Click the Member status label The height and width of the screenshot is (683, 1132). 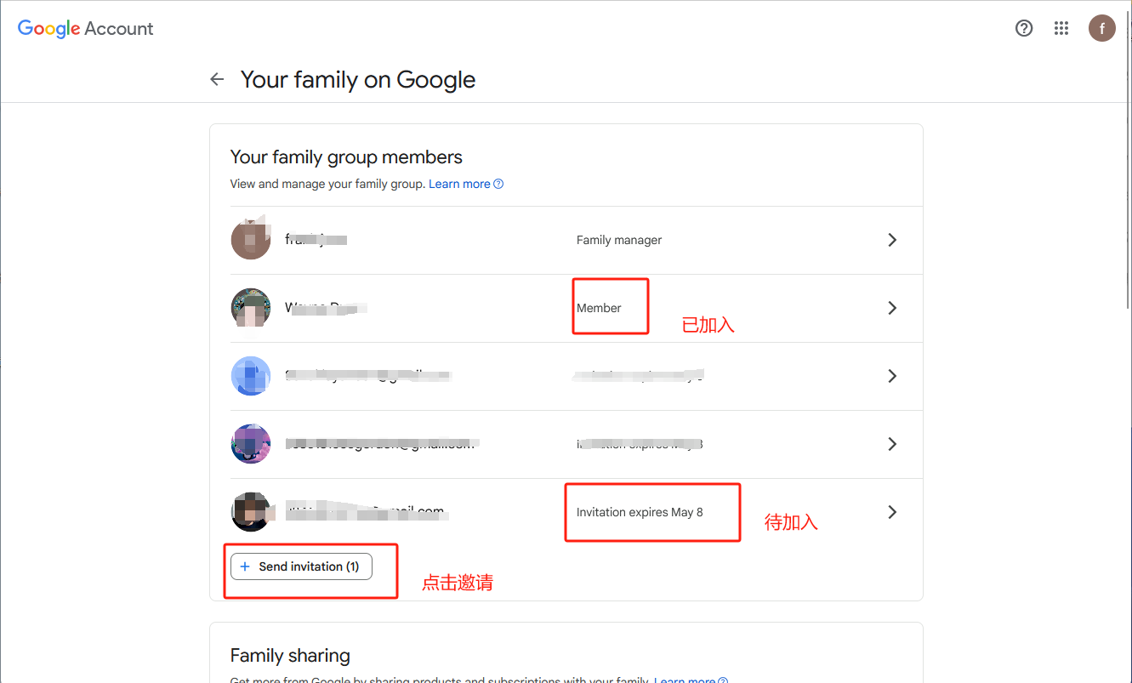(599, 308)
